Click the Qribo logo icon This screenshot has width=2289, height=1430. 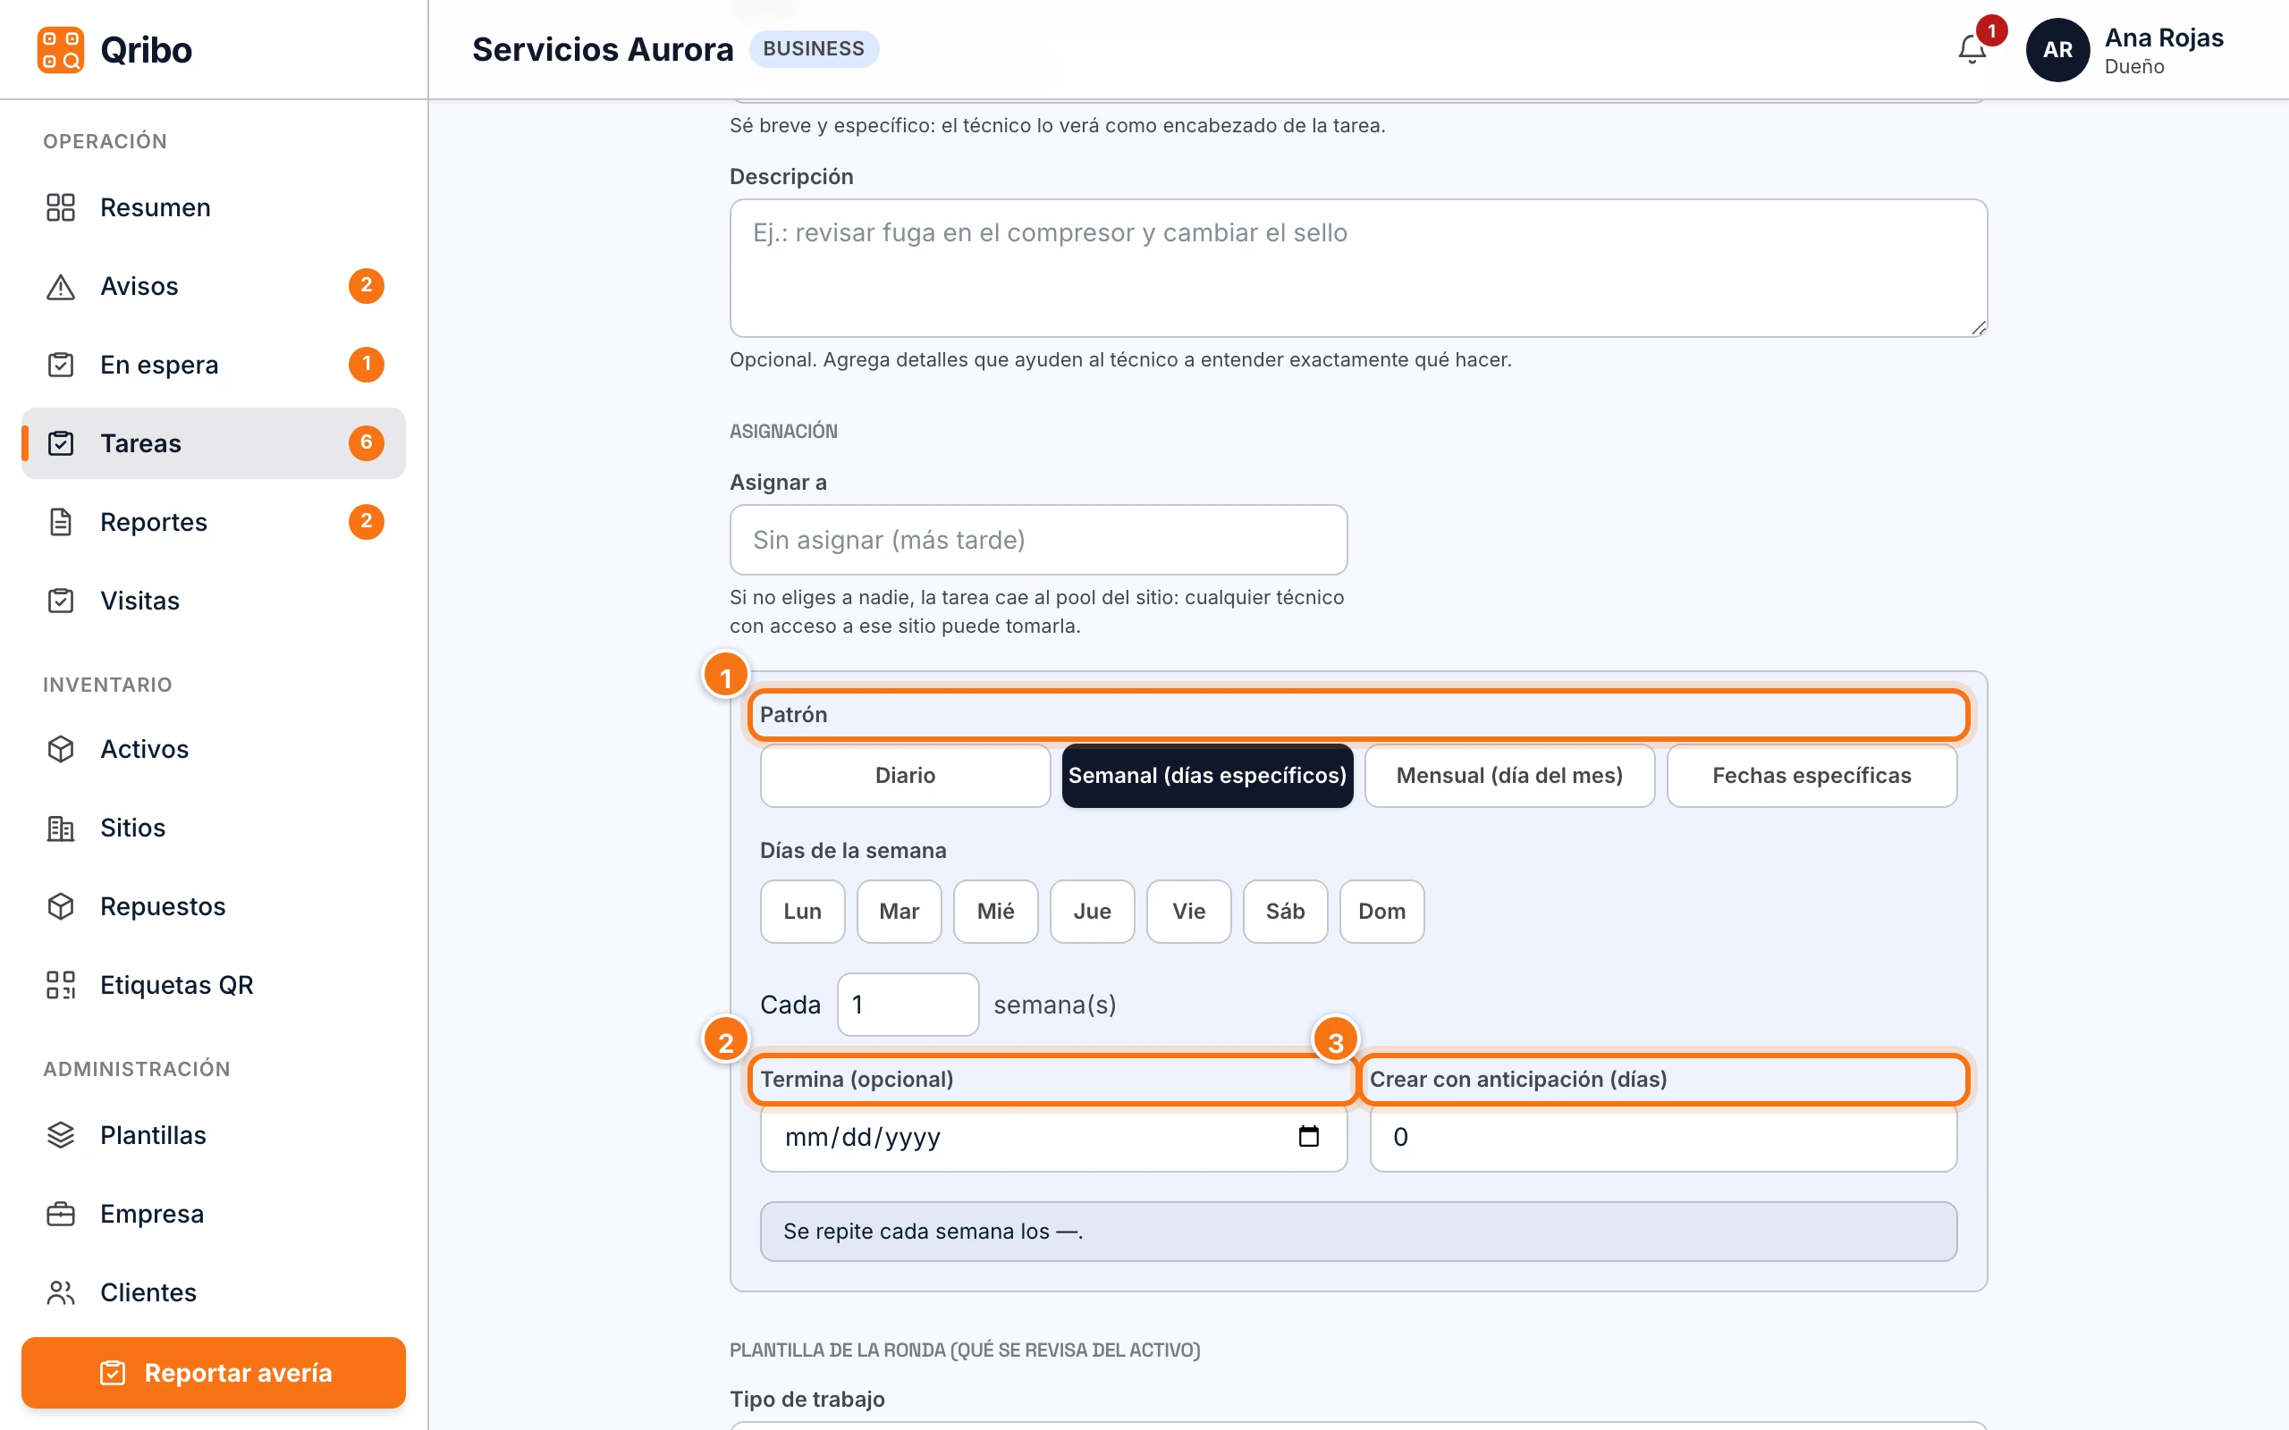(61, 49)
